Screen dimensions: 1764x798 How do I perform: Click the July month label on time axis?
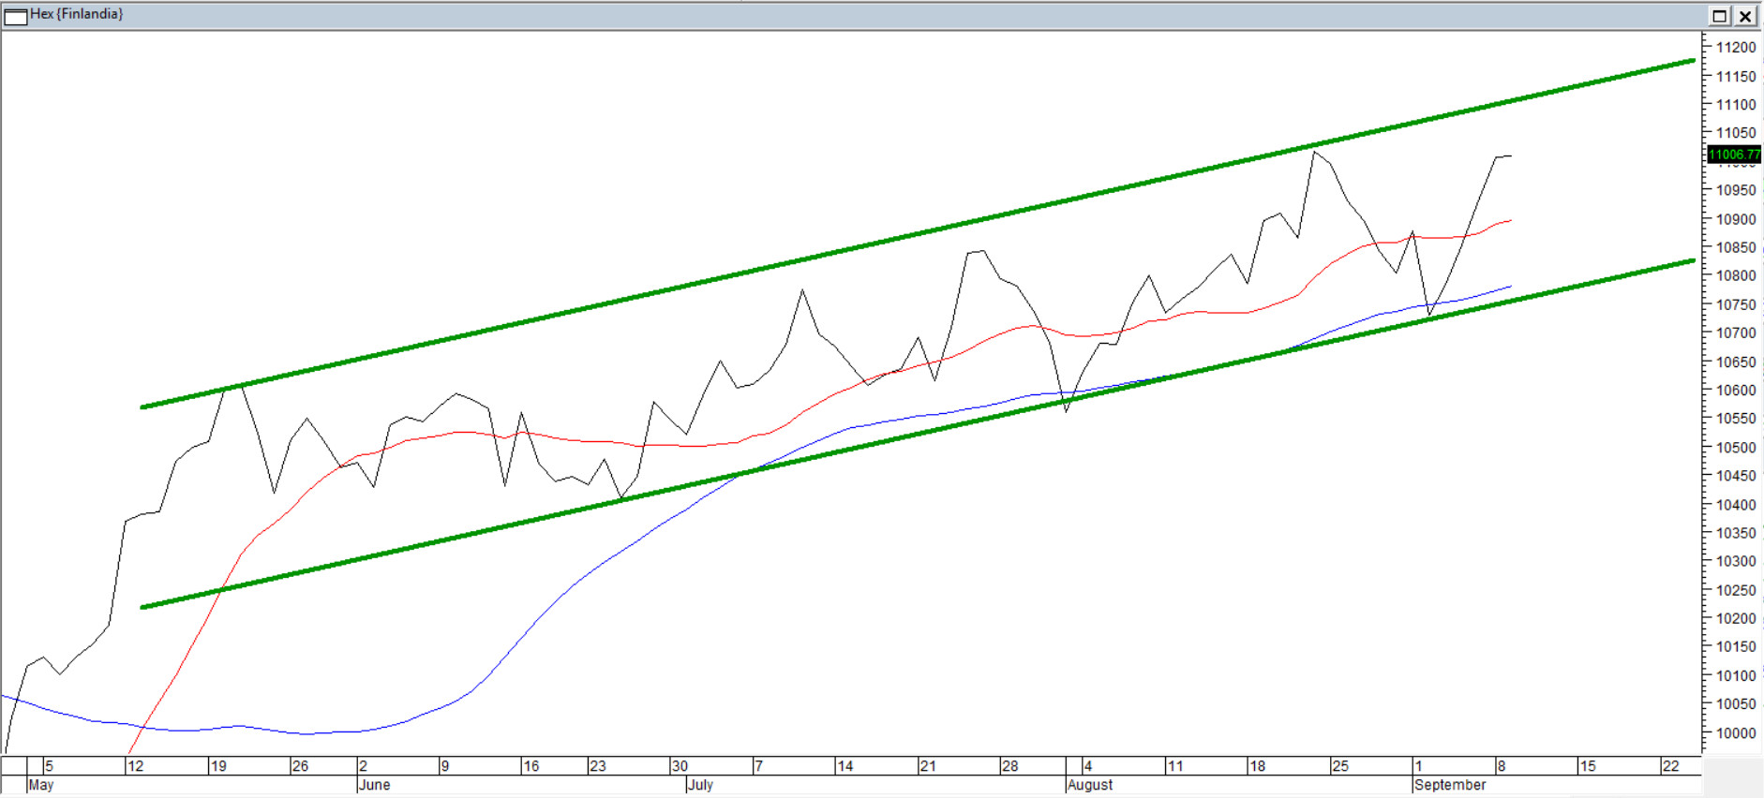coord(700,785)
